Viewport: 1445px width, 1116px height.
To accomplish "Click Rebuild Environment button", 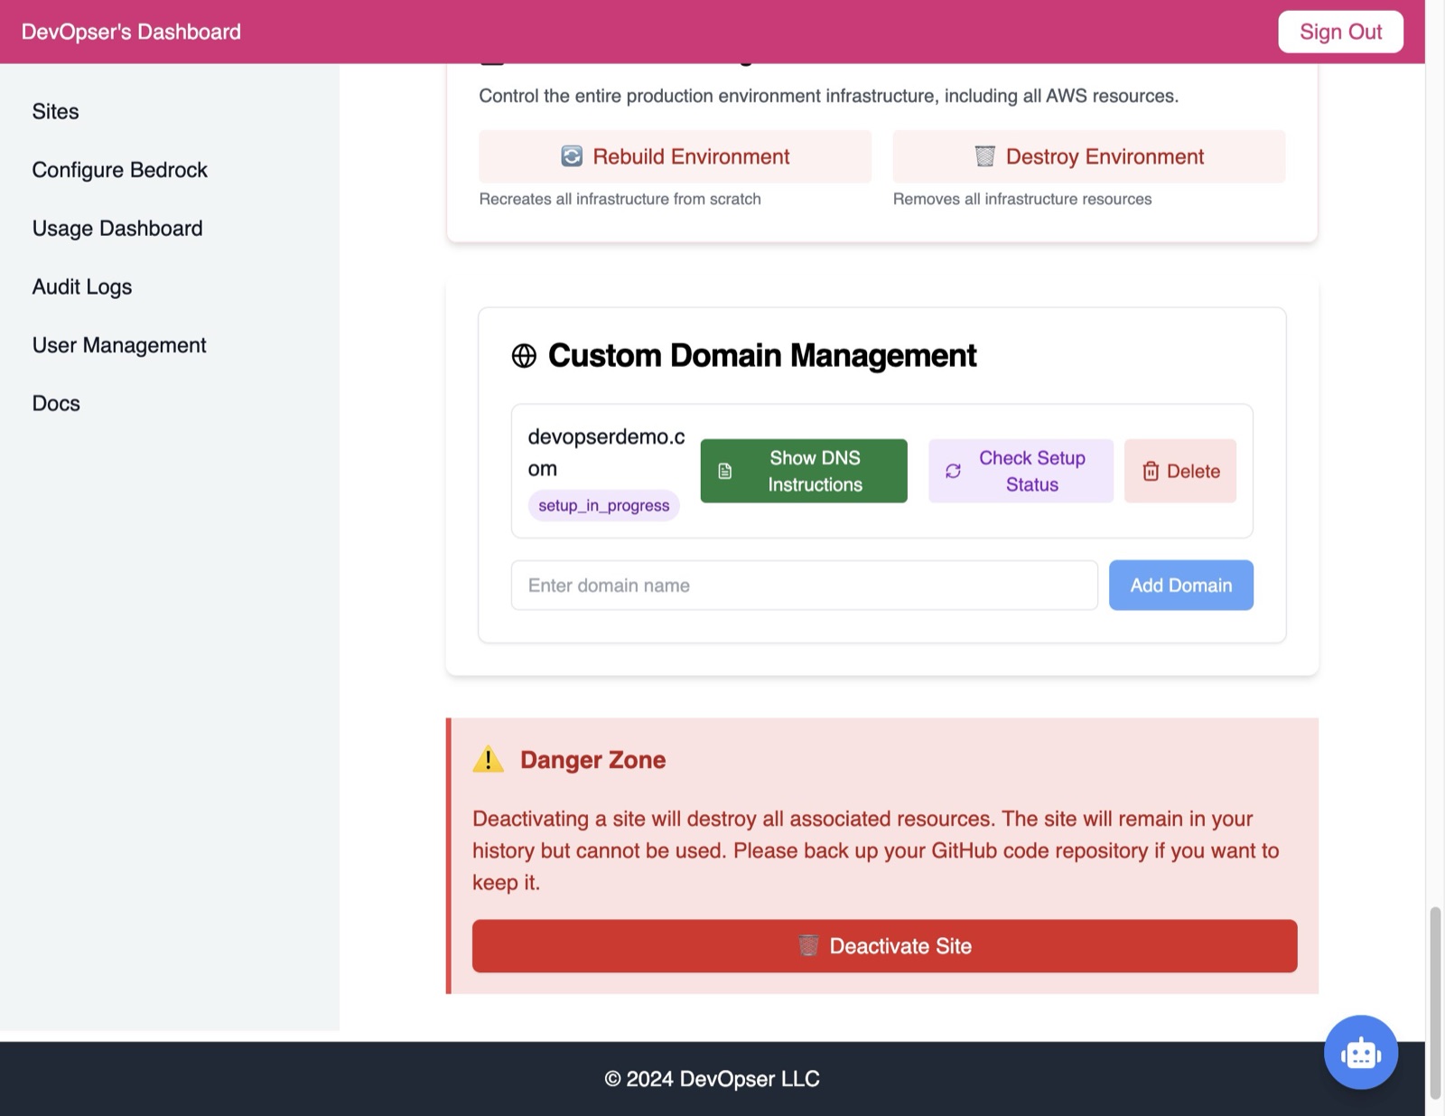I will pyautogui.click(x=675, y=156).
